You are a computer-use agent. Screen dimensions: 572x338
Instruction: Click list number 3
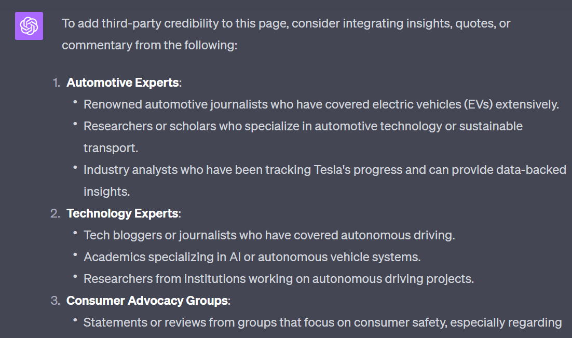pyautogui.click(x=56, y=301)
